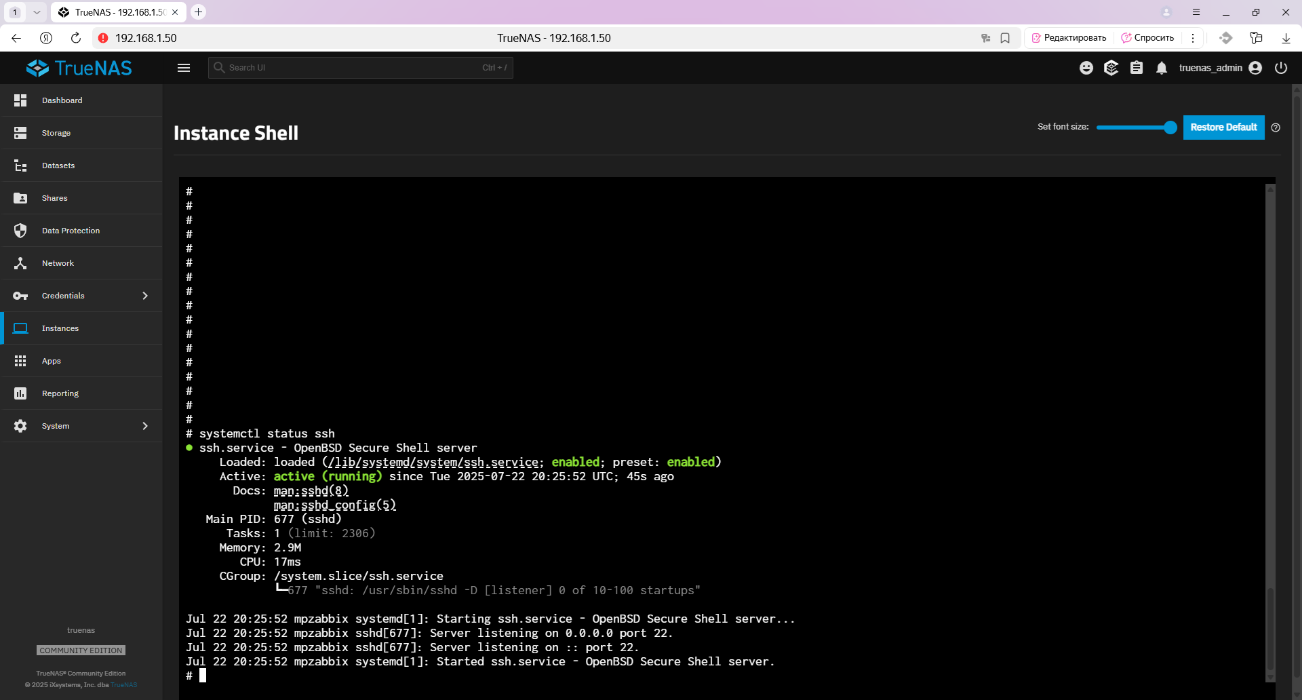Click the COMMUNITY EDITION badge

click(81, 650)
